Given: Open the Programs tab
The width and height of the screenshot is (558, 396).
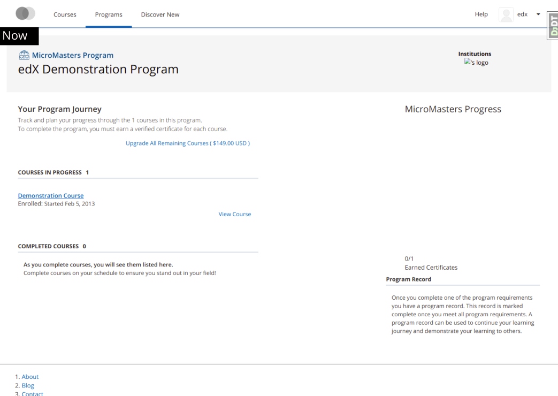Looking at the screenshot, I should (109, 14).
